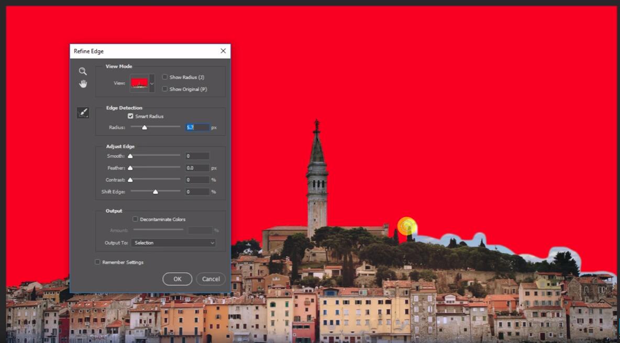Click the OK button

[177, 279]
